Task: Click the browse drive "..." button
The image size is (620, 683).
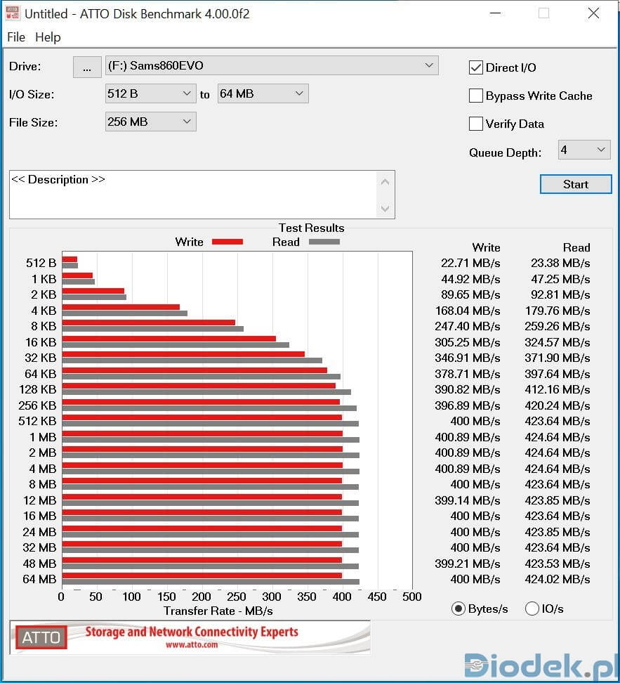Action: tap(87, 67)
